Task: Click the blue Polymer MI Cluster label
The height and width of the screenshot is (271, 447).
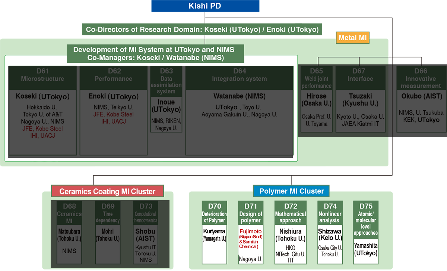Action: tap(292, 191)
